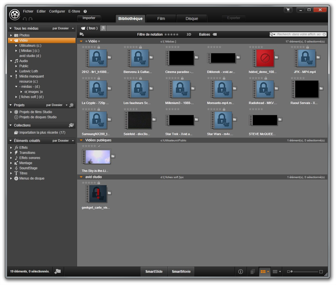Collapse the Vidéo tree node
This screenshot has width=336, height=285.
pyautogui.click(x=11, y=40)
